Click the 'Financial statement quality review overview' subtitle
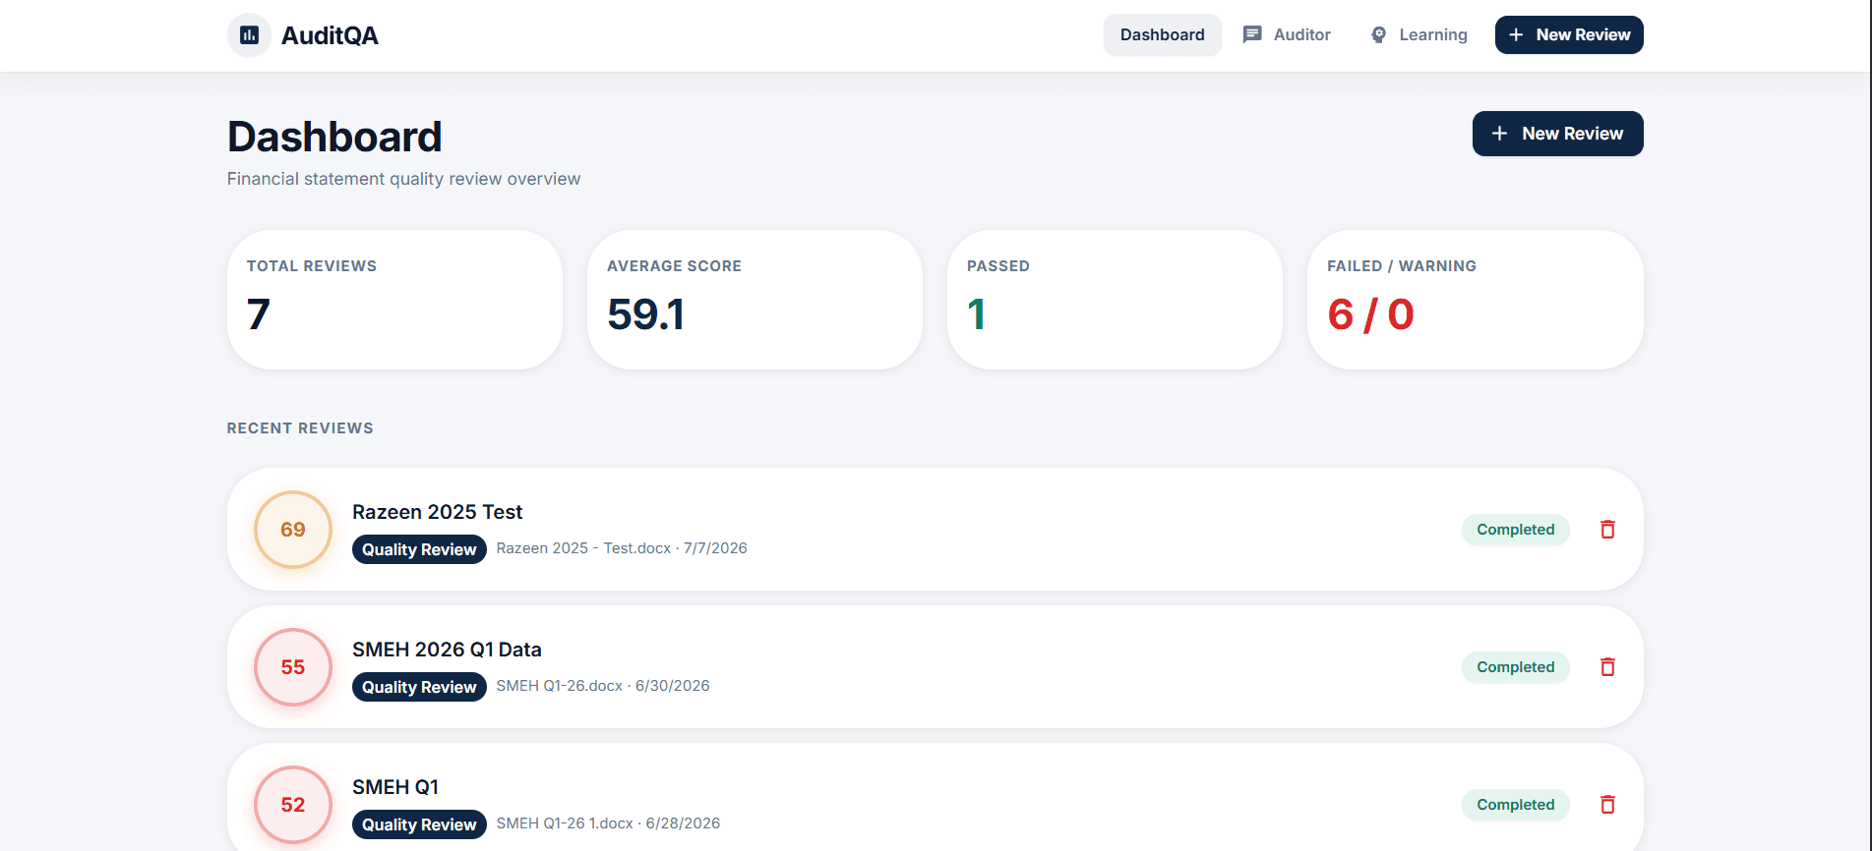The height and width of the screenshot is (851, 1872). click(x=403, y=179)
